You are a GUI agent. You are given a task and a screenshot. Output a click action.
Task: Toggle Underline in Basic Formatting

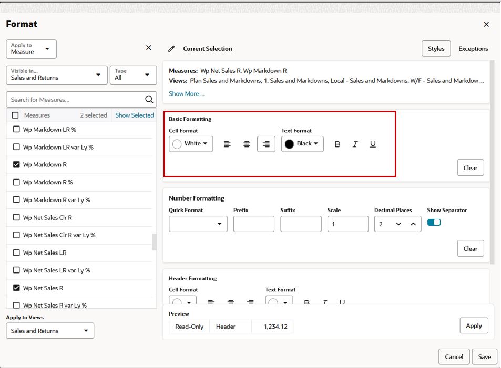click(x=373, y=144)
